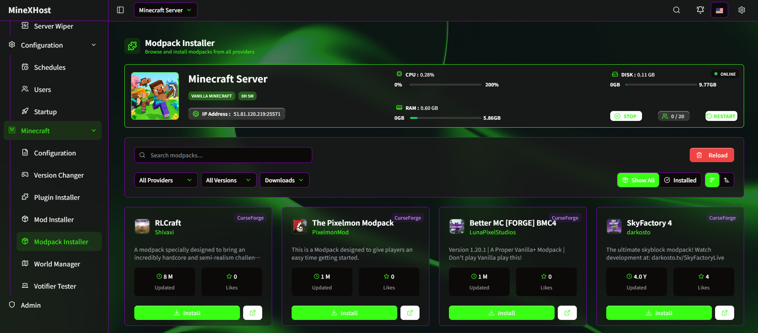Click the Modpack Installer puzzle header icon
Viewport: 758px width, 333px height.
click(132, 46)
